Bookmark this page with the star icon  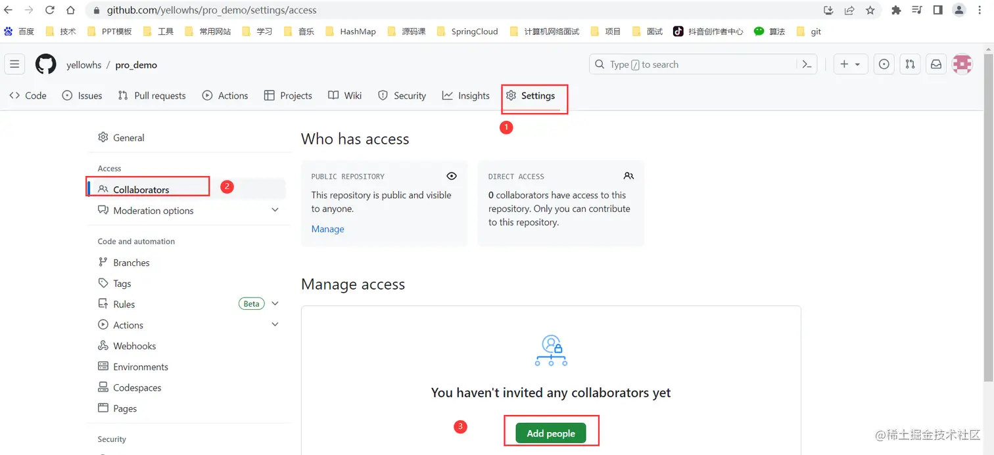(870, 10)
